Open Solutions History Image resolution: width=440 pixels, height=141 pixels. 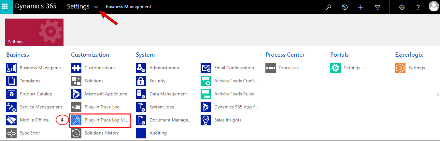[x=102, y=133]
